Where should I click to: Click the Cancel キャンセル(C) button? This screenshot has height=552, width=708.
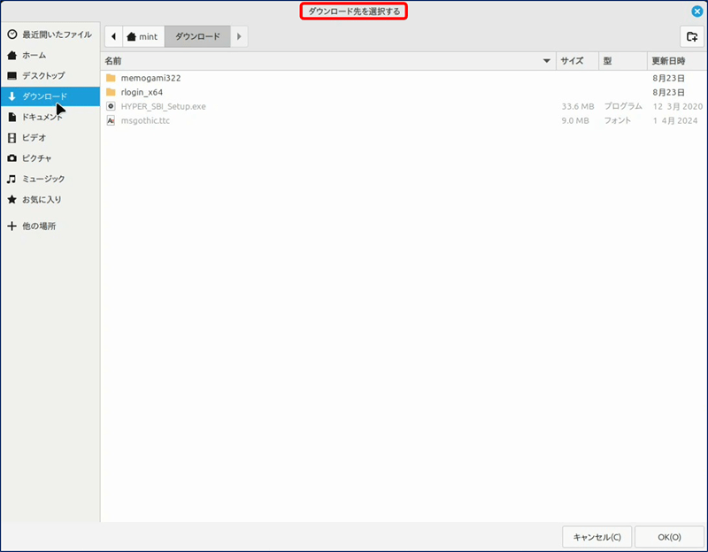click(596, 537)
